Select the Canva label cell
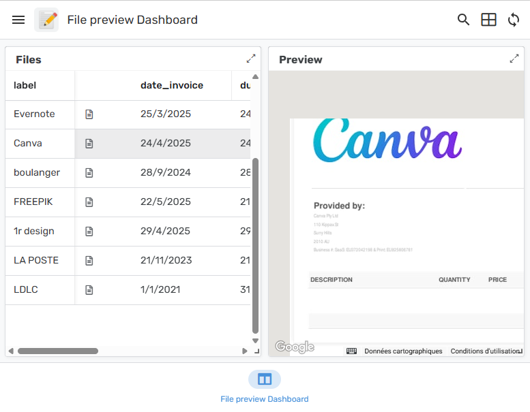This screenshot has height=412, width=530. [40, 144]
